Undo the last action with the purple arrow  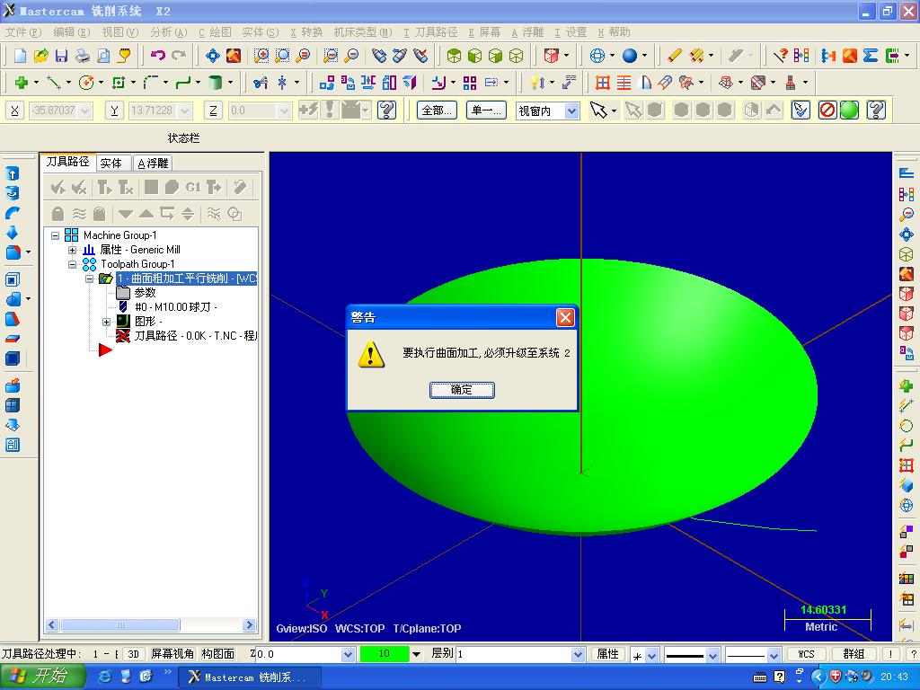coord(158,56)
